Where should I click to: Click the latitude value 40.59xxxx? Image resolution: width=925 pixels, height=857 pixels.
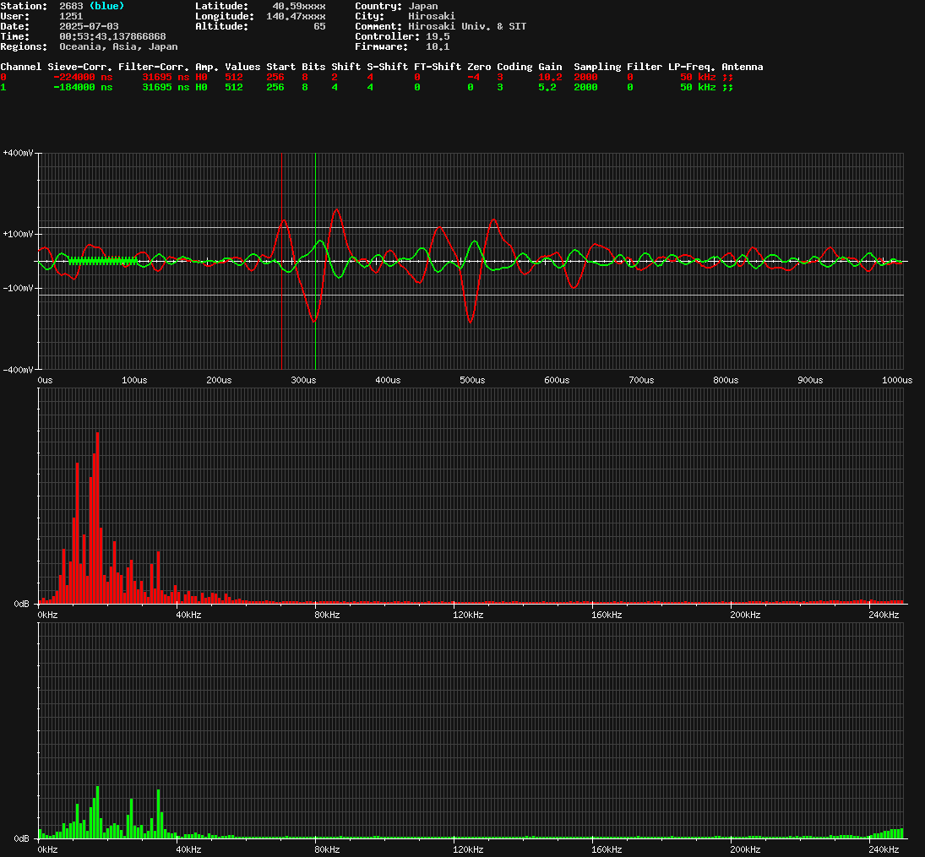(x=298, y=6)
